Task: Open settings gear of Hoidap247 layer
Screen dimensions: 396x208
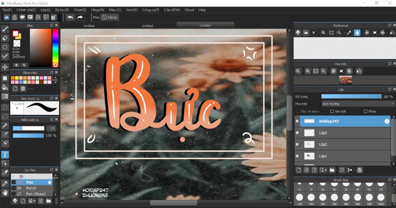Action: point(387,121)
